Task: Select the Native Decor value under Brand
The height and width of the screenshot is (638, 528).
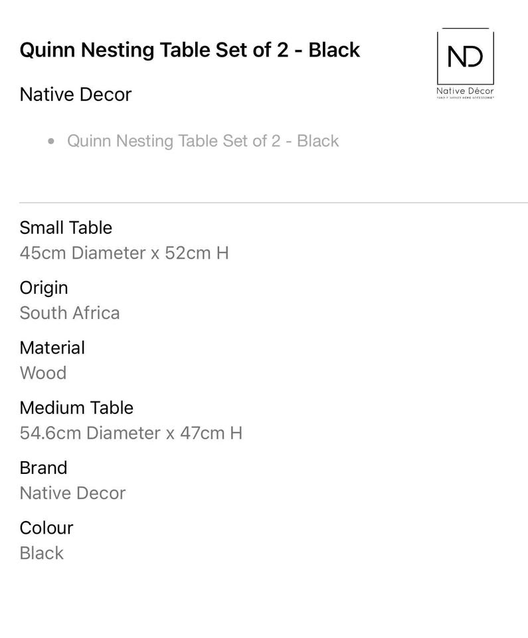Action: (x=72, y=493)
